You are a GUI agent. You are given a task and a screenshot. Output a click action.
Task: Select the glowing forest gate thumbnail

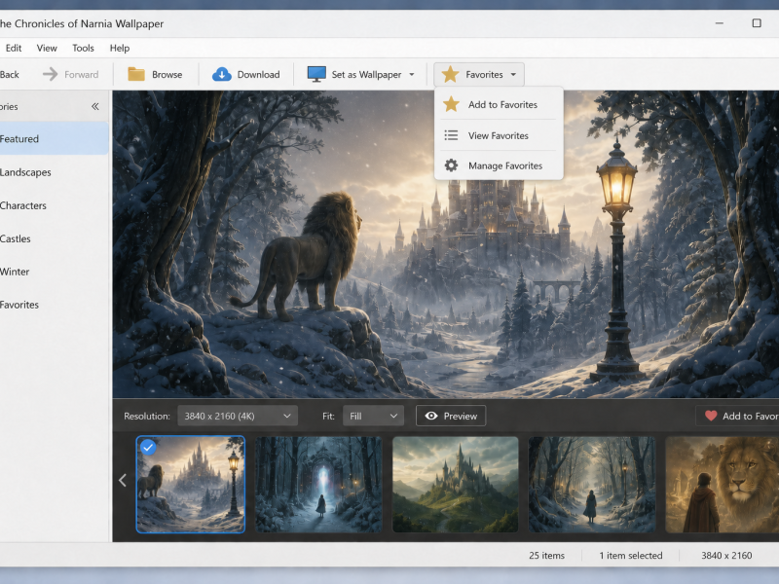coord(318,484)
